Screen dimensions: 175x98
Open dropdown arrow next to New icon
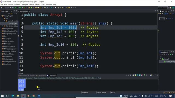tap(4, 8)
